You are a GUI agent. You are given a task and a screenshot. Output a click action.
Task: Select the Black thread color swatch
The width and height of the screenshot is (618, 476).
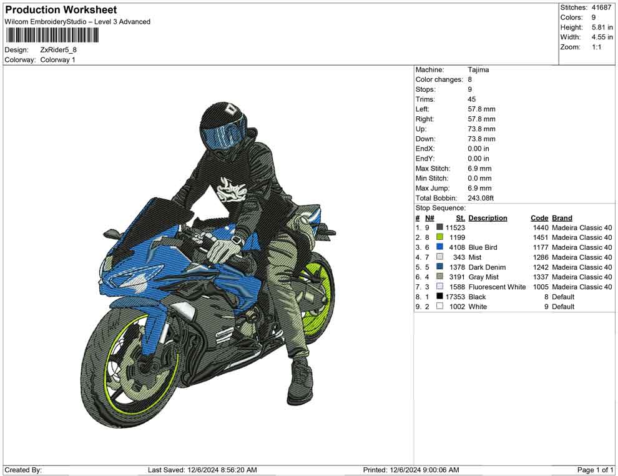coord(440,297)
